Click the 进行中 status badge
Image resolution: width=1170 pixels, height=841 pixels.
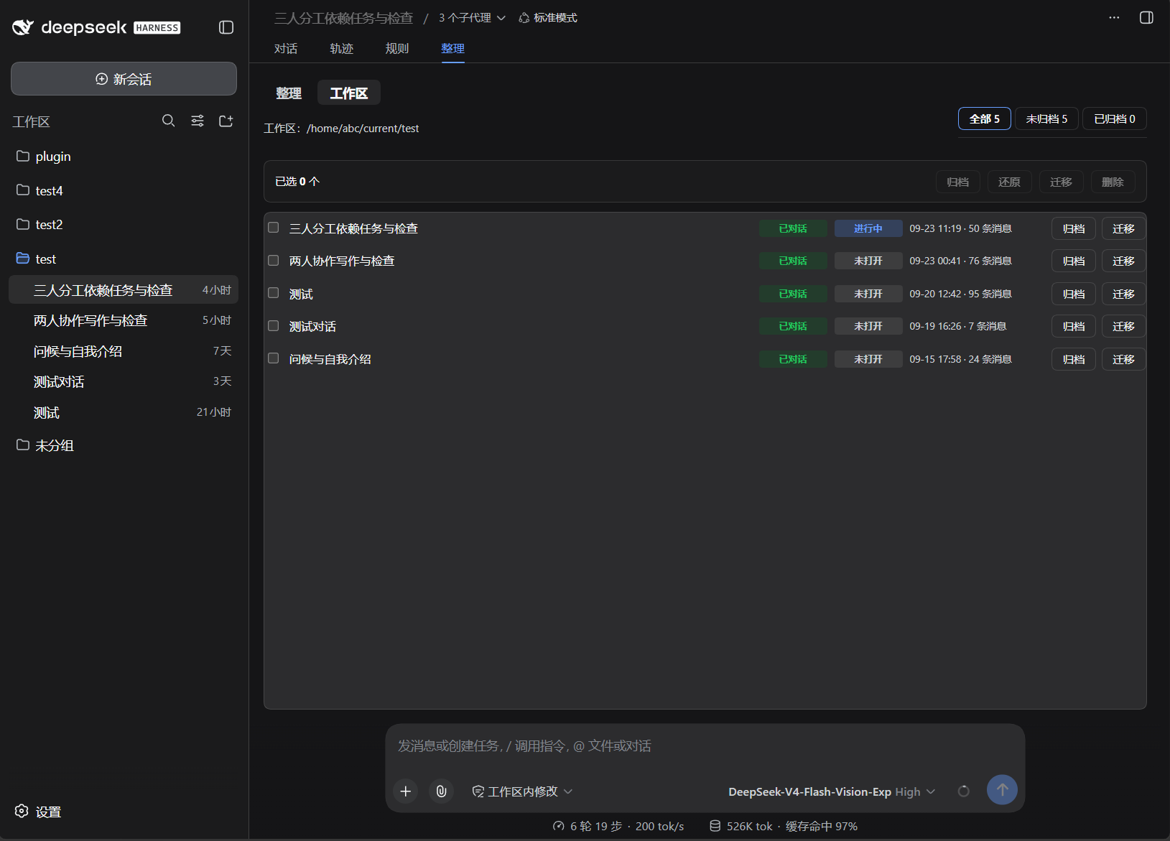click(868, 228)
